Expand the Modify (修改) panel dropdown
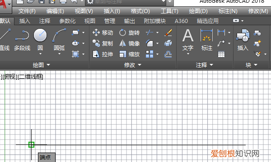The image size is (271, 162). point(133,65)
